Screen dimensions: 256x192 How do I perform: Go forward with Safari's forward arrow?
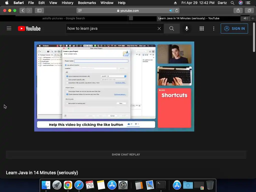click(x=29, y=10)
